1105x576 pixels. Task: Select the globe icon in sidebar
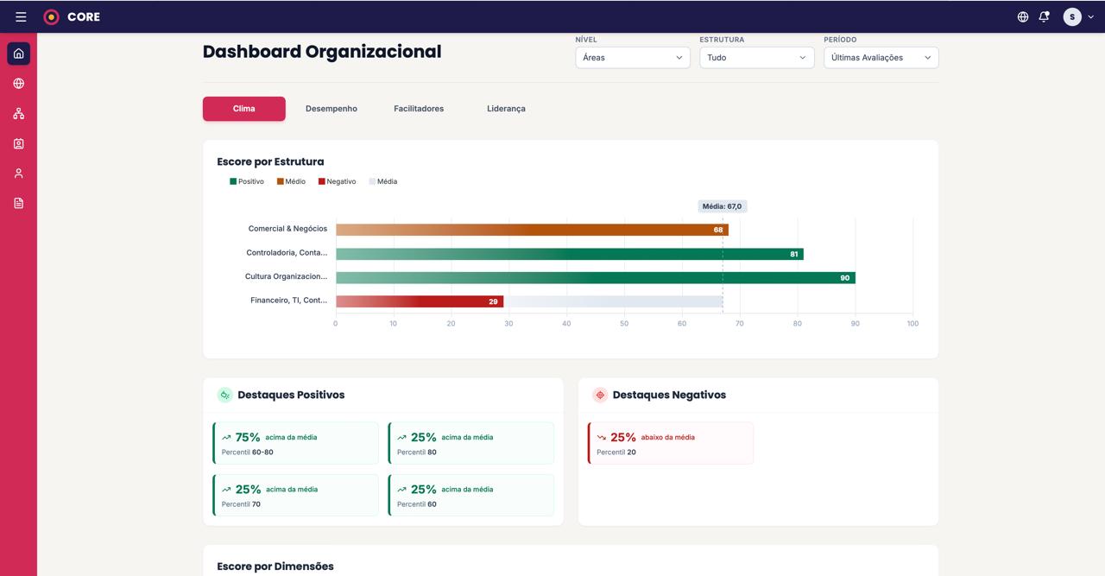click(x=19, y=84)
